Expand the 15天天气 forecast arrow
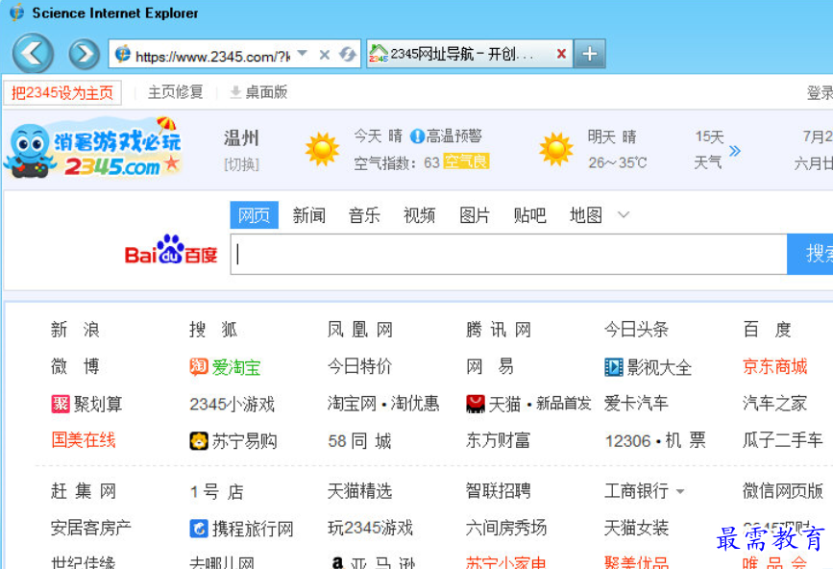The height and width of the screenshot is (569, 833). tap(735, 151)
